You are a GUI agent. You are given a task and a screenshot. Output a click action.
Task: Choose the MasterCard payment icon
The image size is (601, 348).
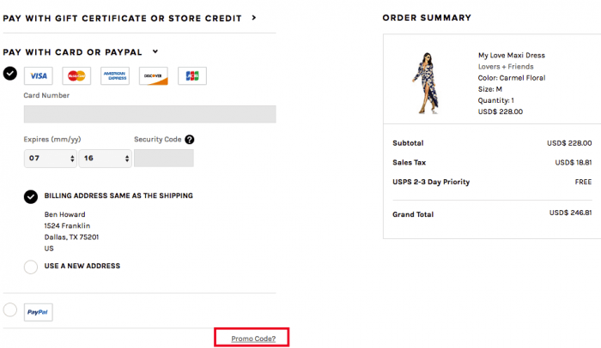(x=76, y=75)
